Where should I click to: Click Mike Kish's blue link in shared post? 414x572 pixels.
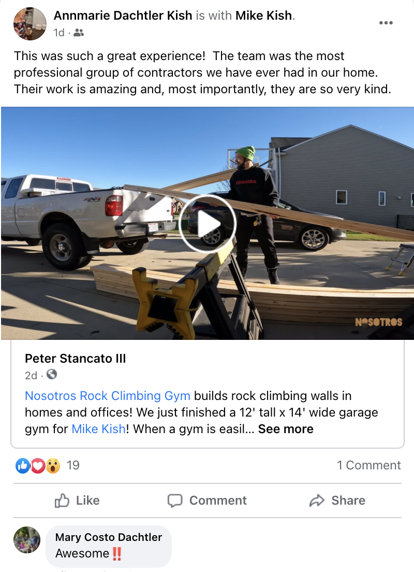(98, 429)
